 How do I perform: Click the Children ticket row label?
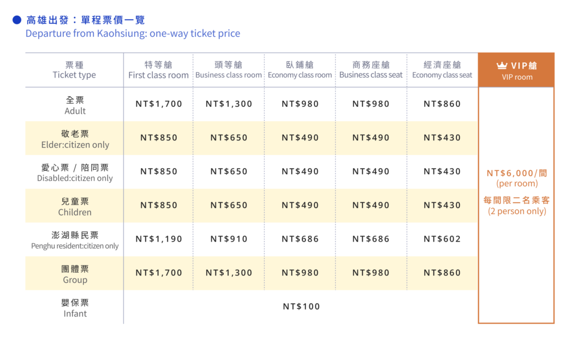click(75, 207)
